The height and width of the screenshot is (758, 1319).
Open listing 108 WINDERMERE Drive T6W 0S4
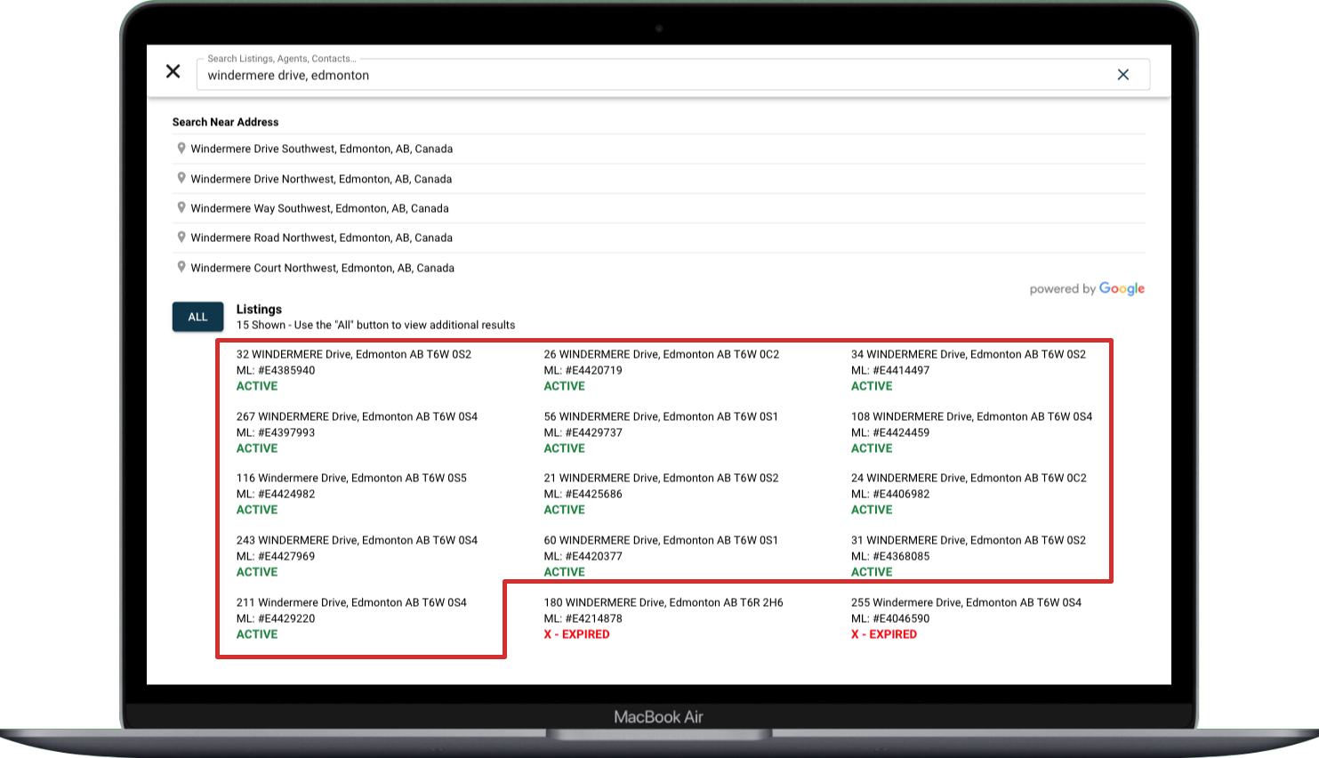[972, 416]
